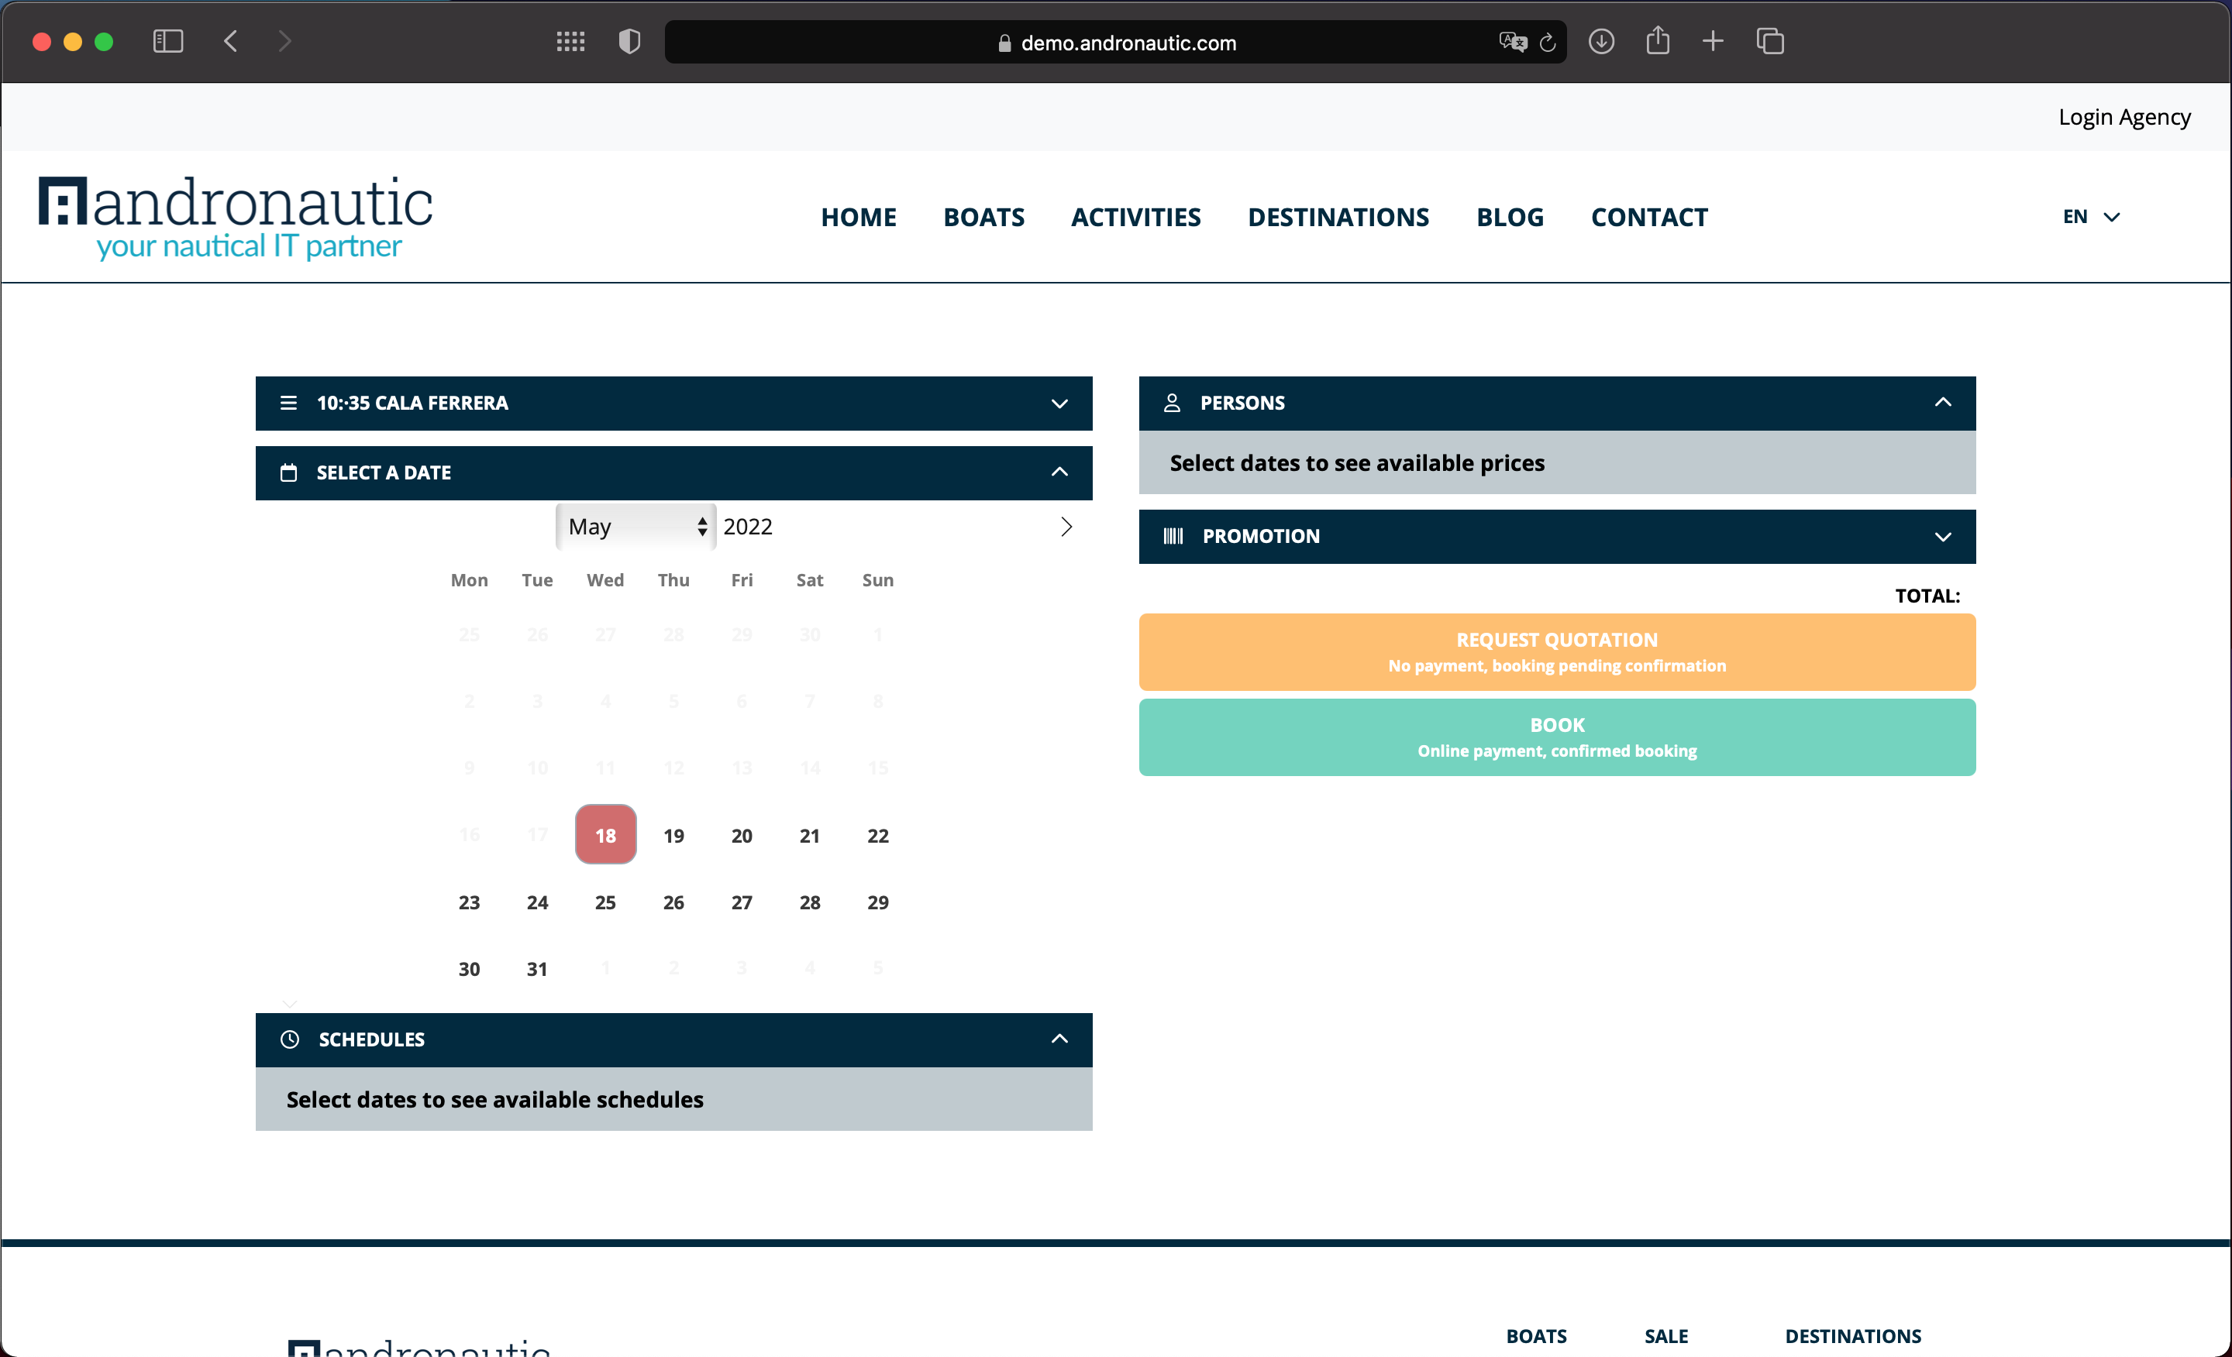This screenshot has height=1357, width=2232.
Task: Go to next month arrow
Action: point(1066,527)
